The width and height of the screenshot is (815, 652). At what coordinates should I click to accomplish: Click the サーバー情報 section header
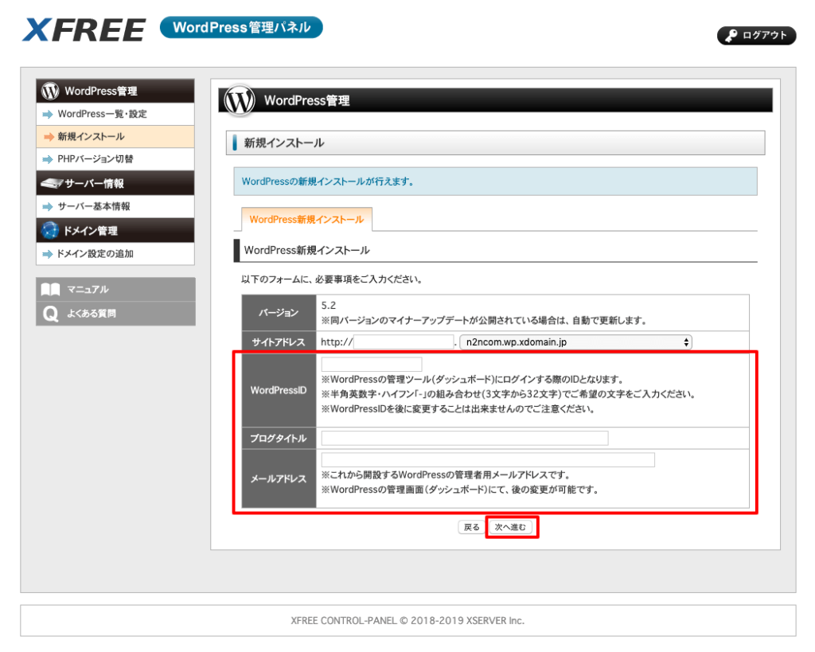click(x=115, y=183)
